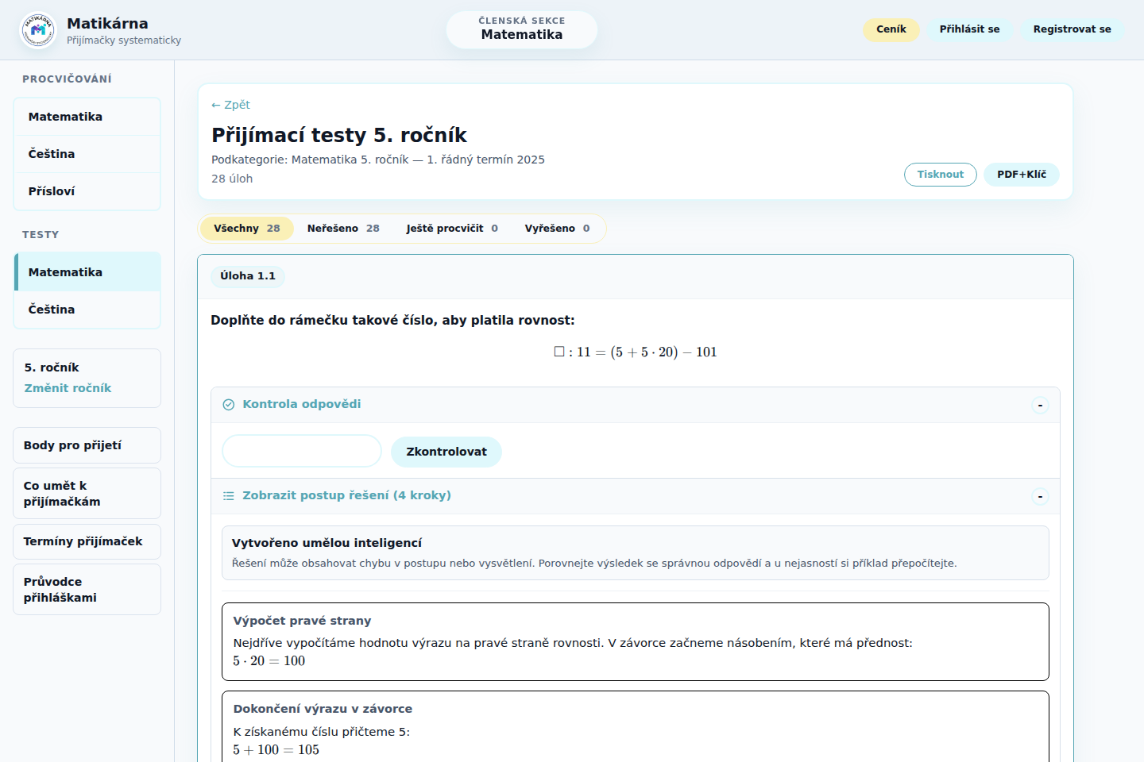The image size is (1144, 762).
Task: Download PDF+Klíč
Action: pos(1022,175)
